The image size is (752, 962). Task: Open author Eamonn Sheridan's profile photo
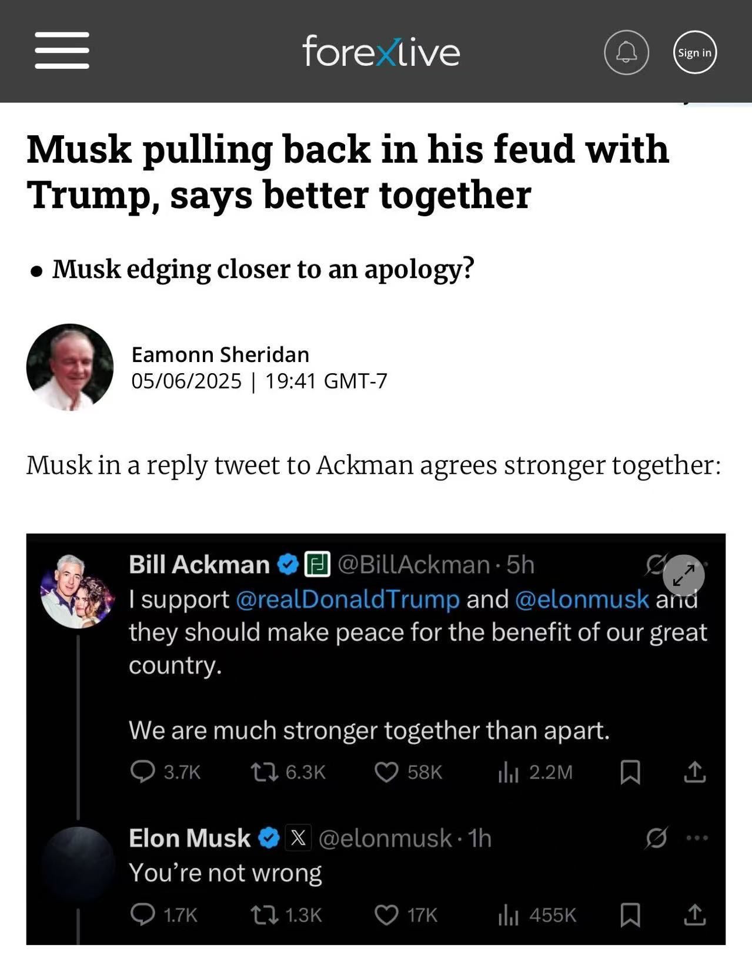coord(70,367)
